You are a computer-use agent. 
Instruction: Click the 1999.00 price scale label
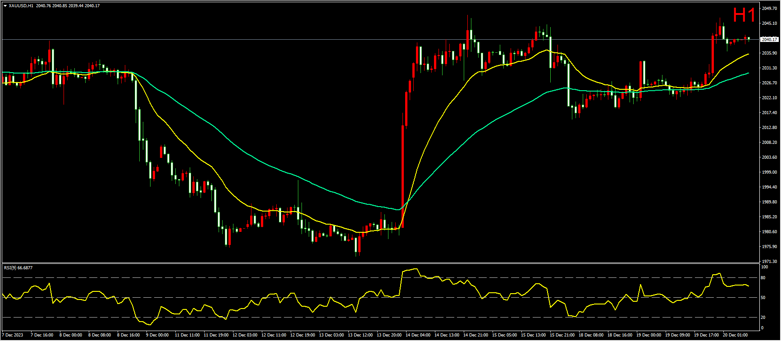coord(770,172)
